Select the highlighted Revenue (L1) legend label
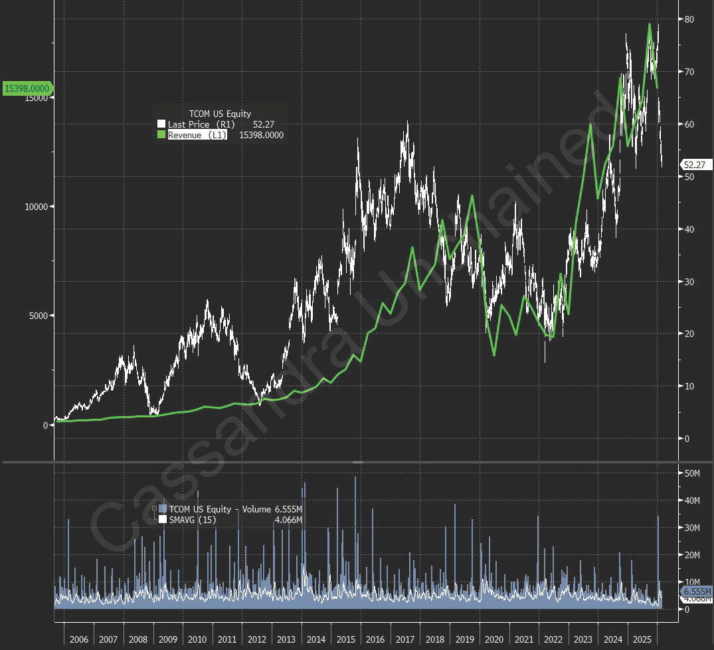Viewport: 714px width, 650px height. pyautogui.click(x=197, y=135)
